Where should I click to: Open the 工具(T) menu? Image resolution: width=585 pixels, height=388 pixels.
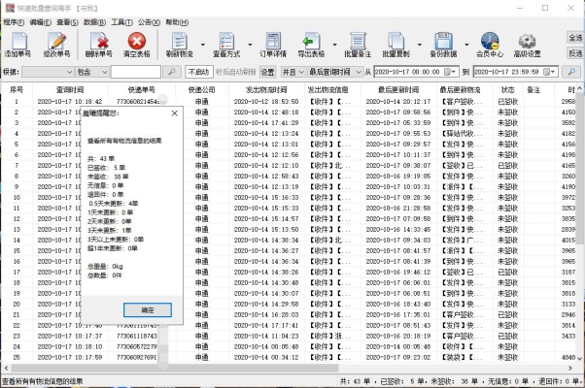122,22
